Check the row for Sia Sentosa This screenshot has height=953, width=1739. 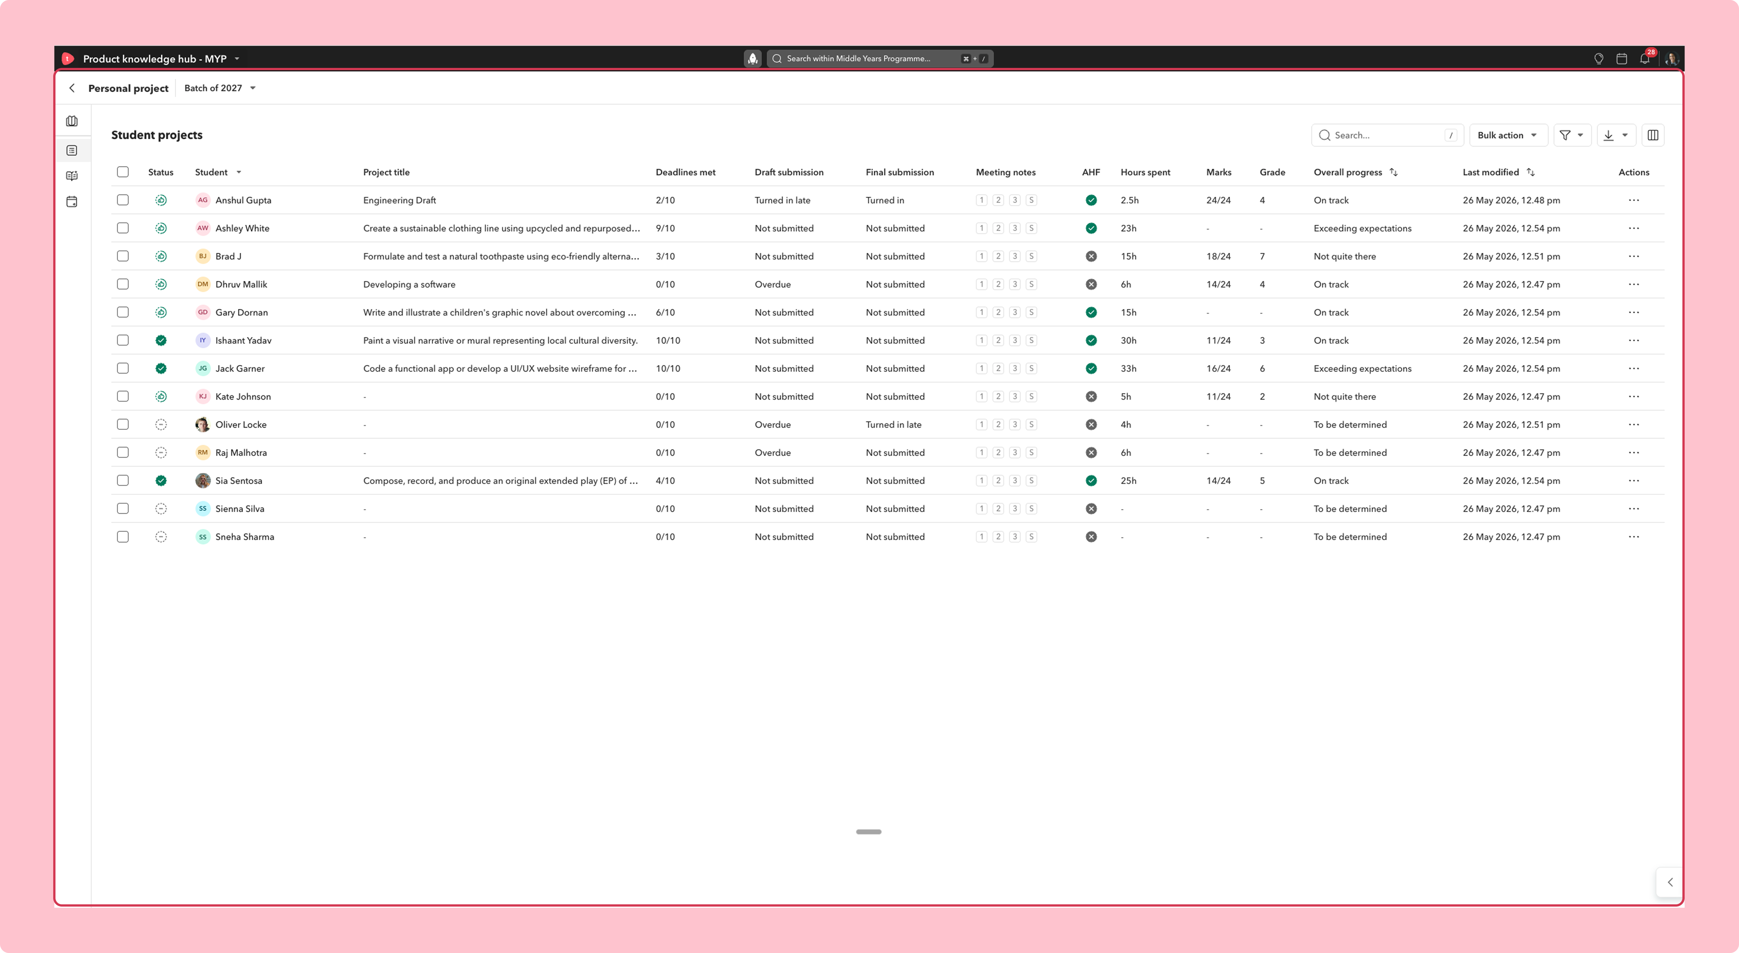(x=123, y=480)
